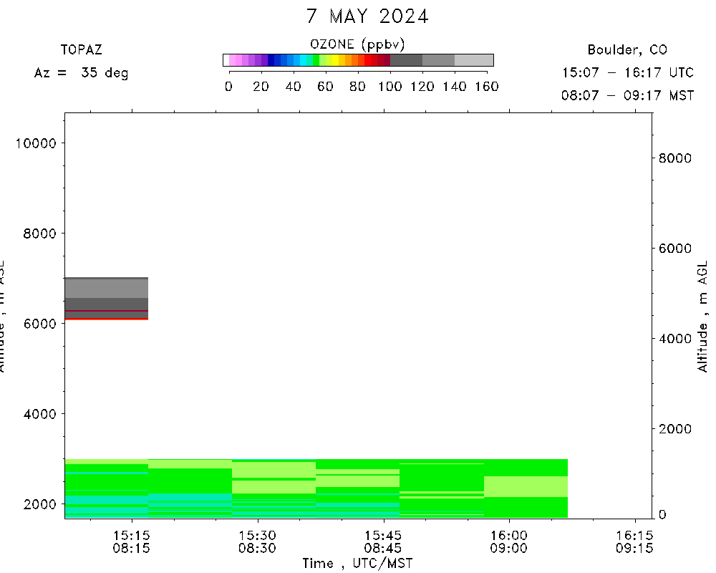This screenshot has height=573, width=716.
Task: Click the "Az = 35 deg" azimuth text
Action: [82, 72]
